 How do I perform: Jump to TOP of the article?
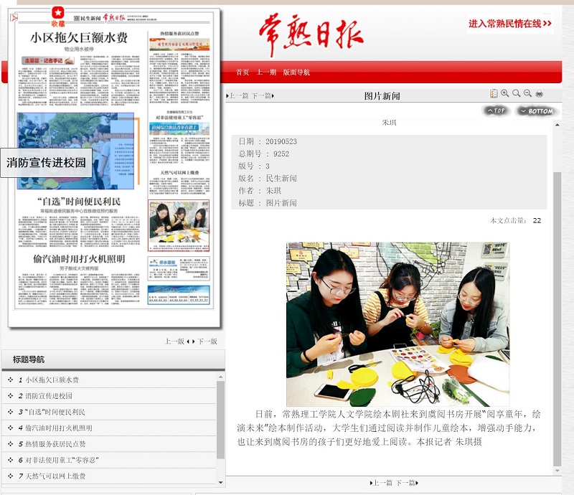pos(496,110)
